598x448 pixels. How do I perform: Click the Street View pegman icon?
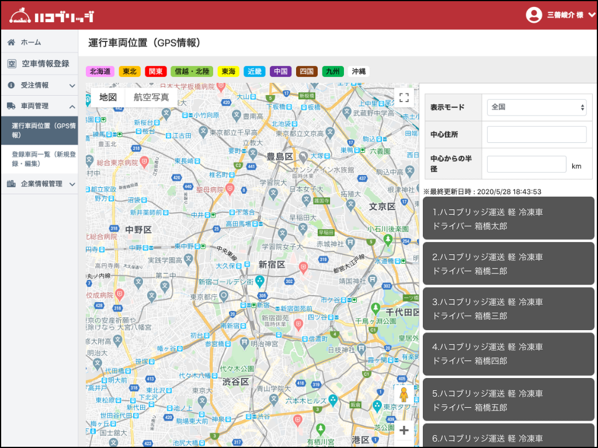click(404, 395)
